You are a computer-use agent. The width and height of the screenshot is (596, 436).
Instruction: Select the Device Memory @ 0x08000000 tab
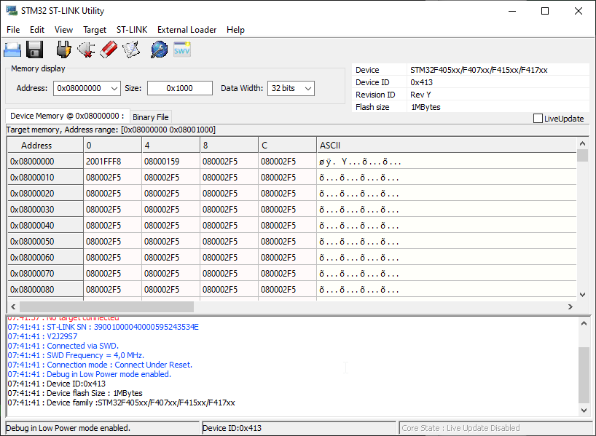67,116
